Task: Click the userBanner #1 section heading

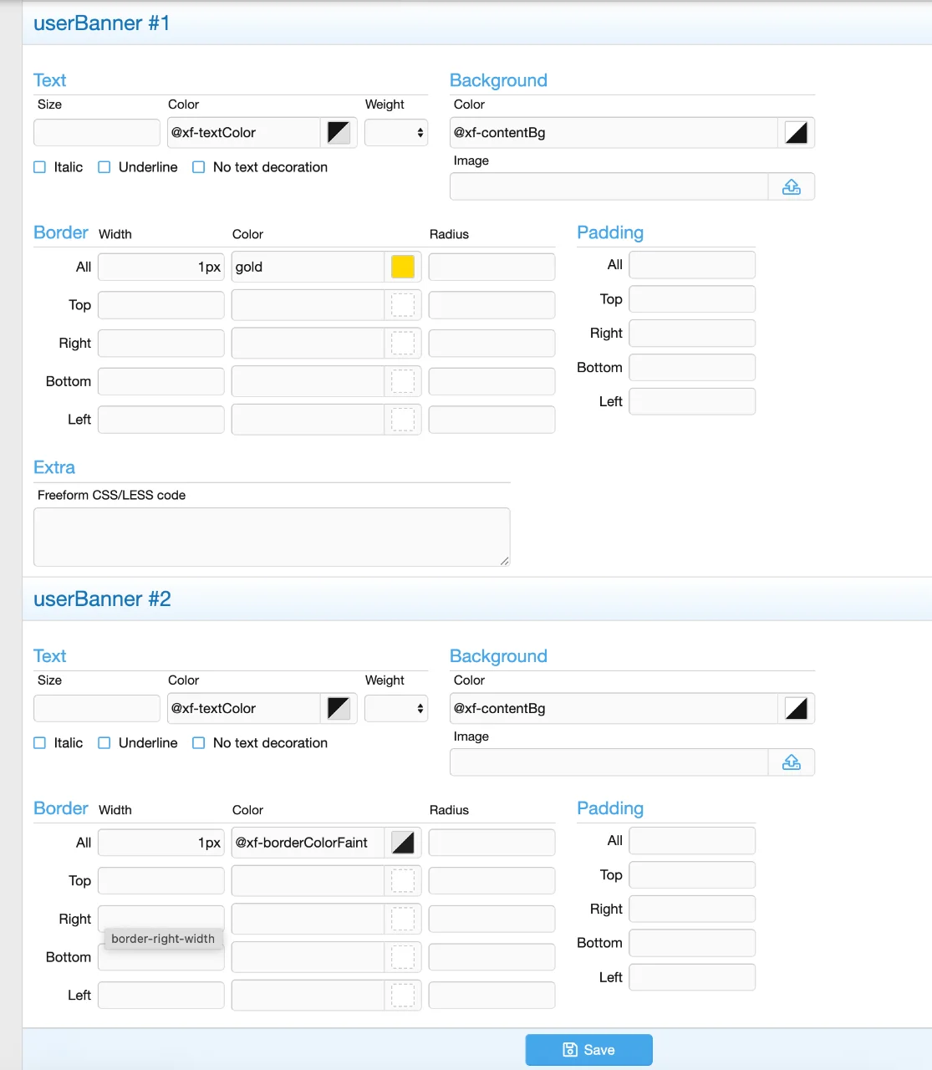Action: [101, 23]
